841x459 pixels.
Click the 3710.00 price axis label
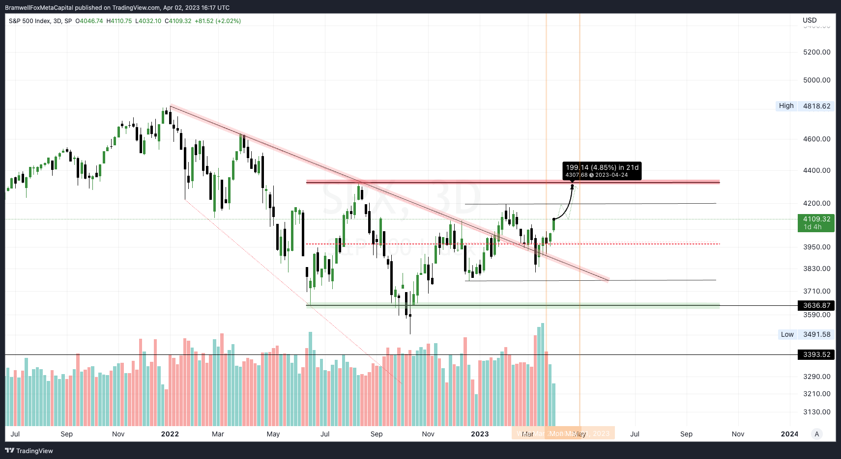click(x=817, y=291)
